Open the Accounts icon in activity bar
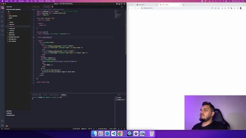 (x=2, y=121)
